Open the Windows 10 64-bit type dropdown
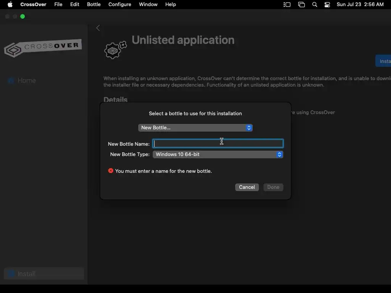The image size is (391, 293). click(218, 155)
